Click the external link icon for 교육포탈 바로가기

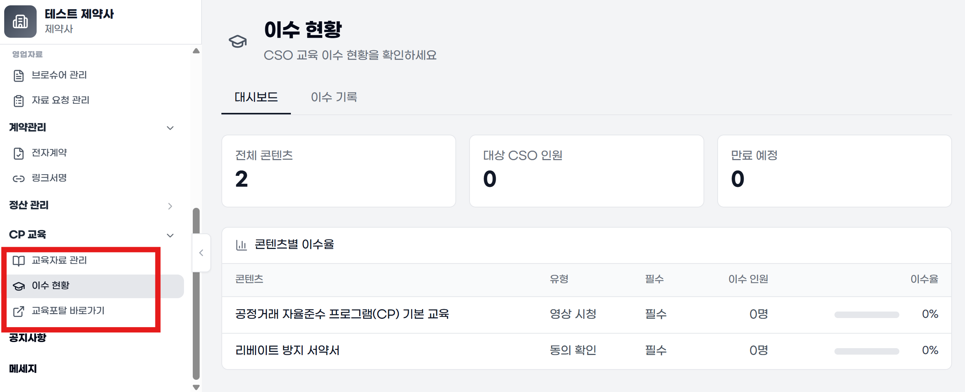(x=18, y=311)
